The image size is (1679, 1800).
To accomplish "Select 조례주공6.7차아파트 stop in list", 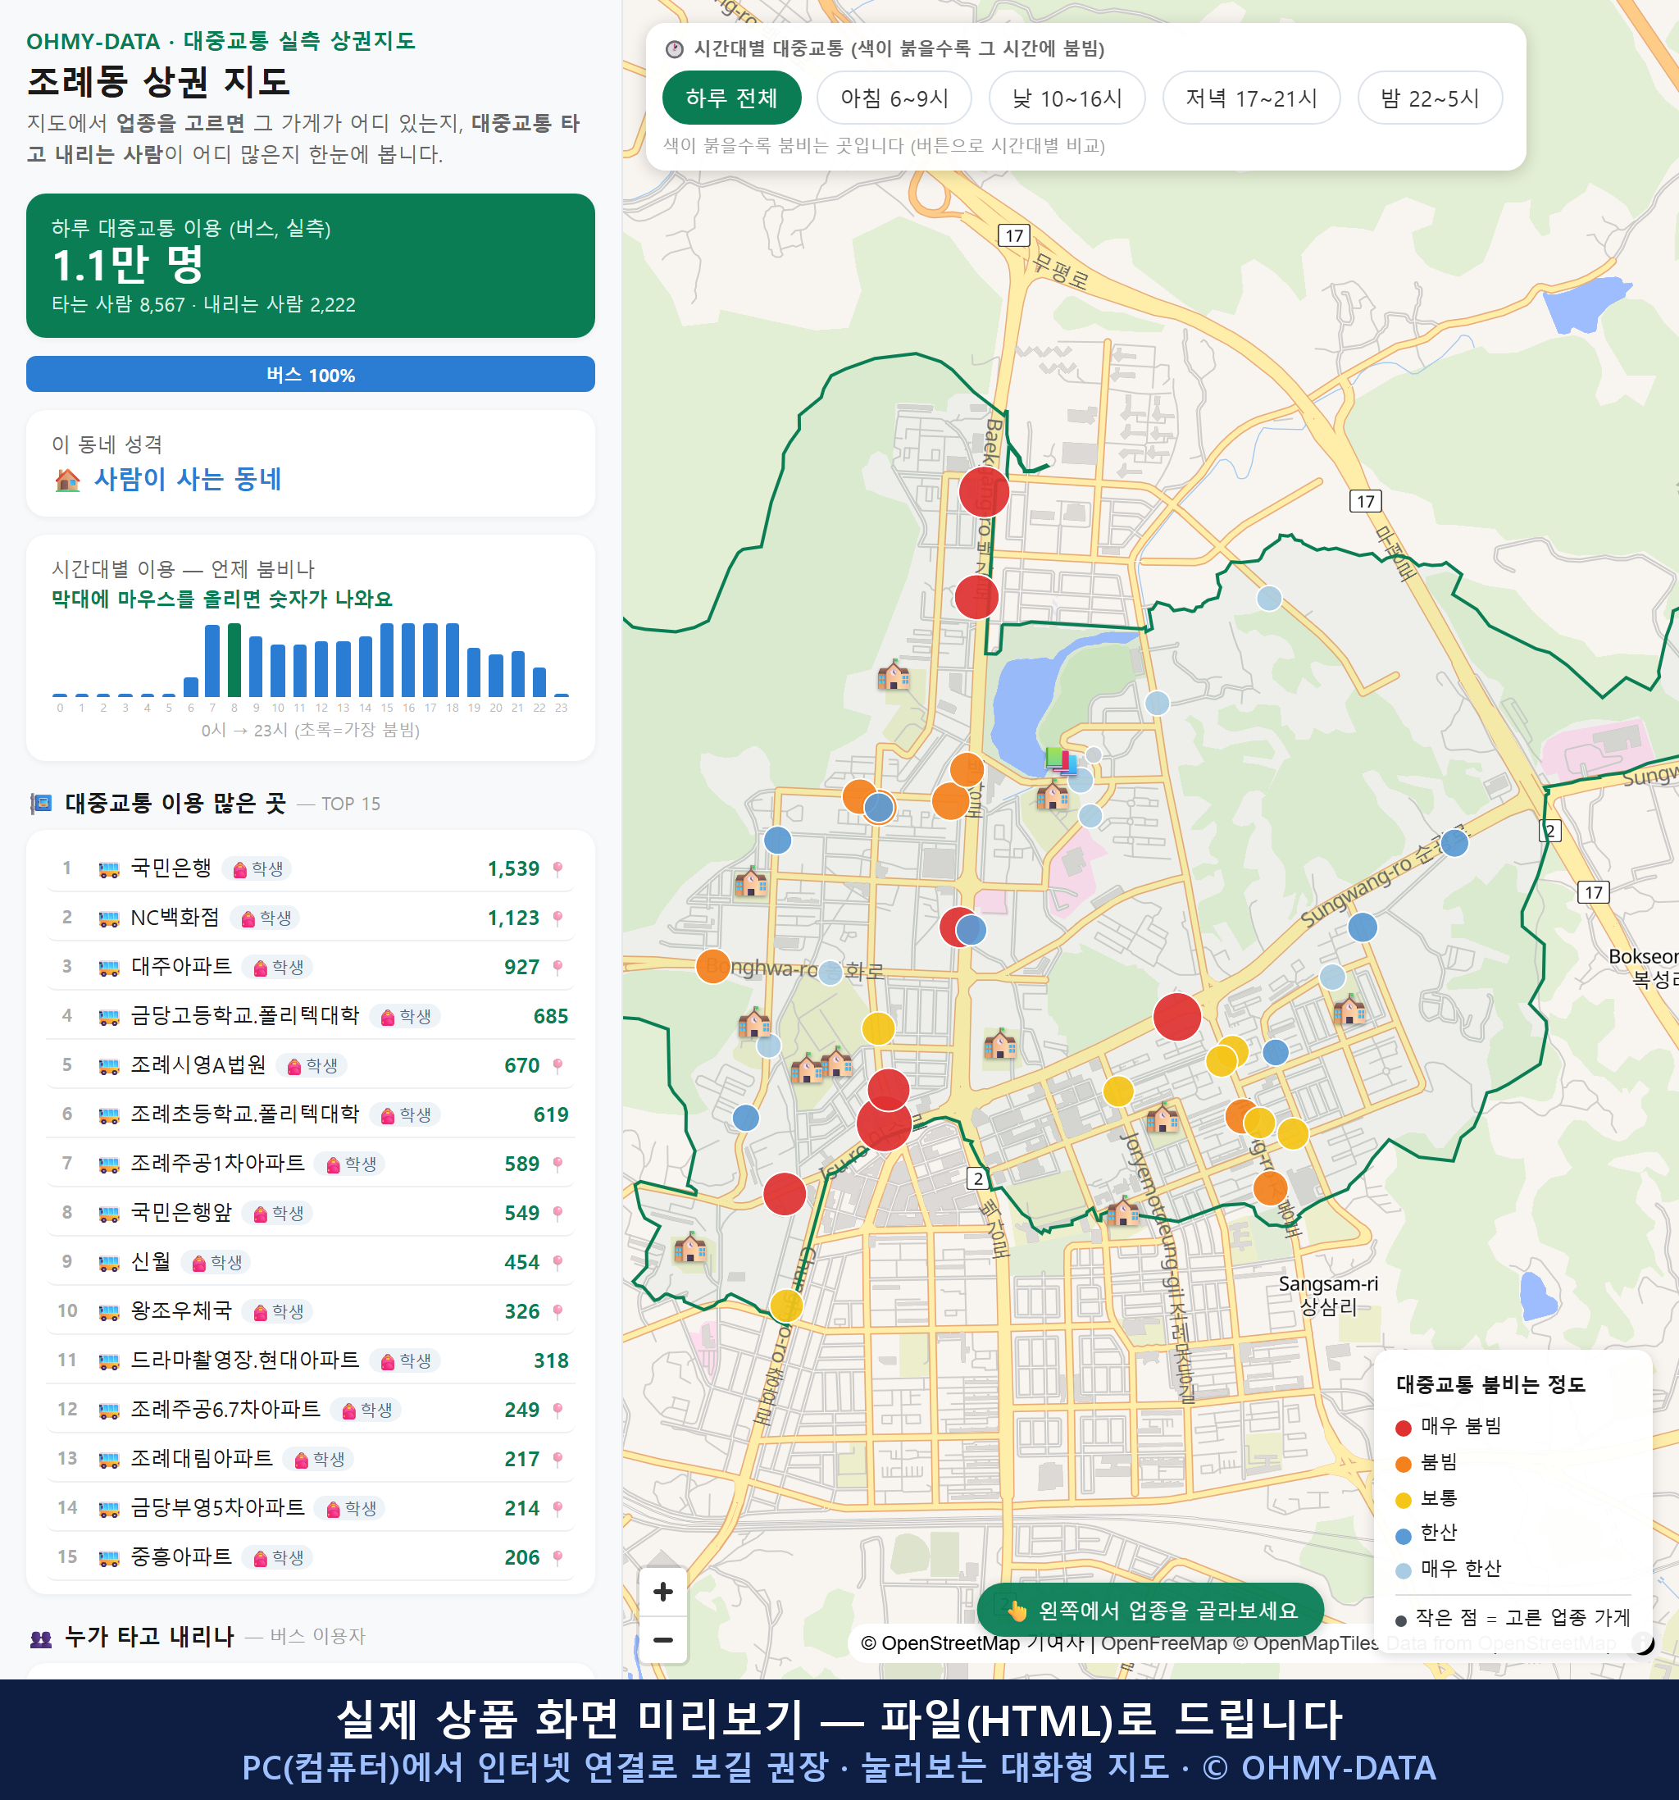I will click(x=311, y=1410).
